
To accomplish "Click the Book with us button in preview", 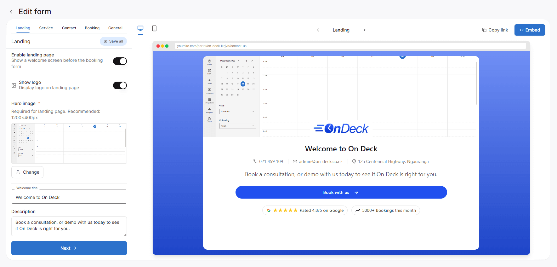I will [341, 192].
